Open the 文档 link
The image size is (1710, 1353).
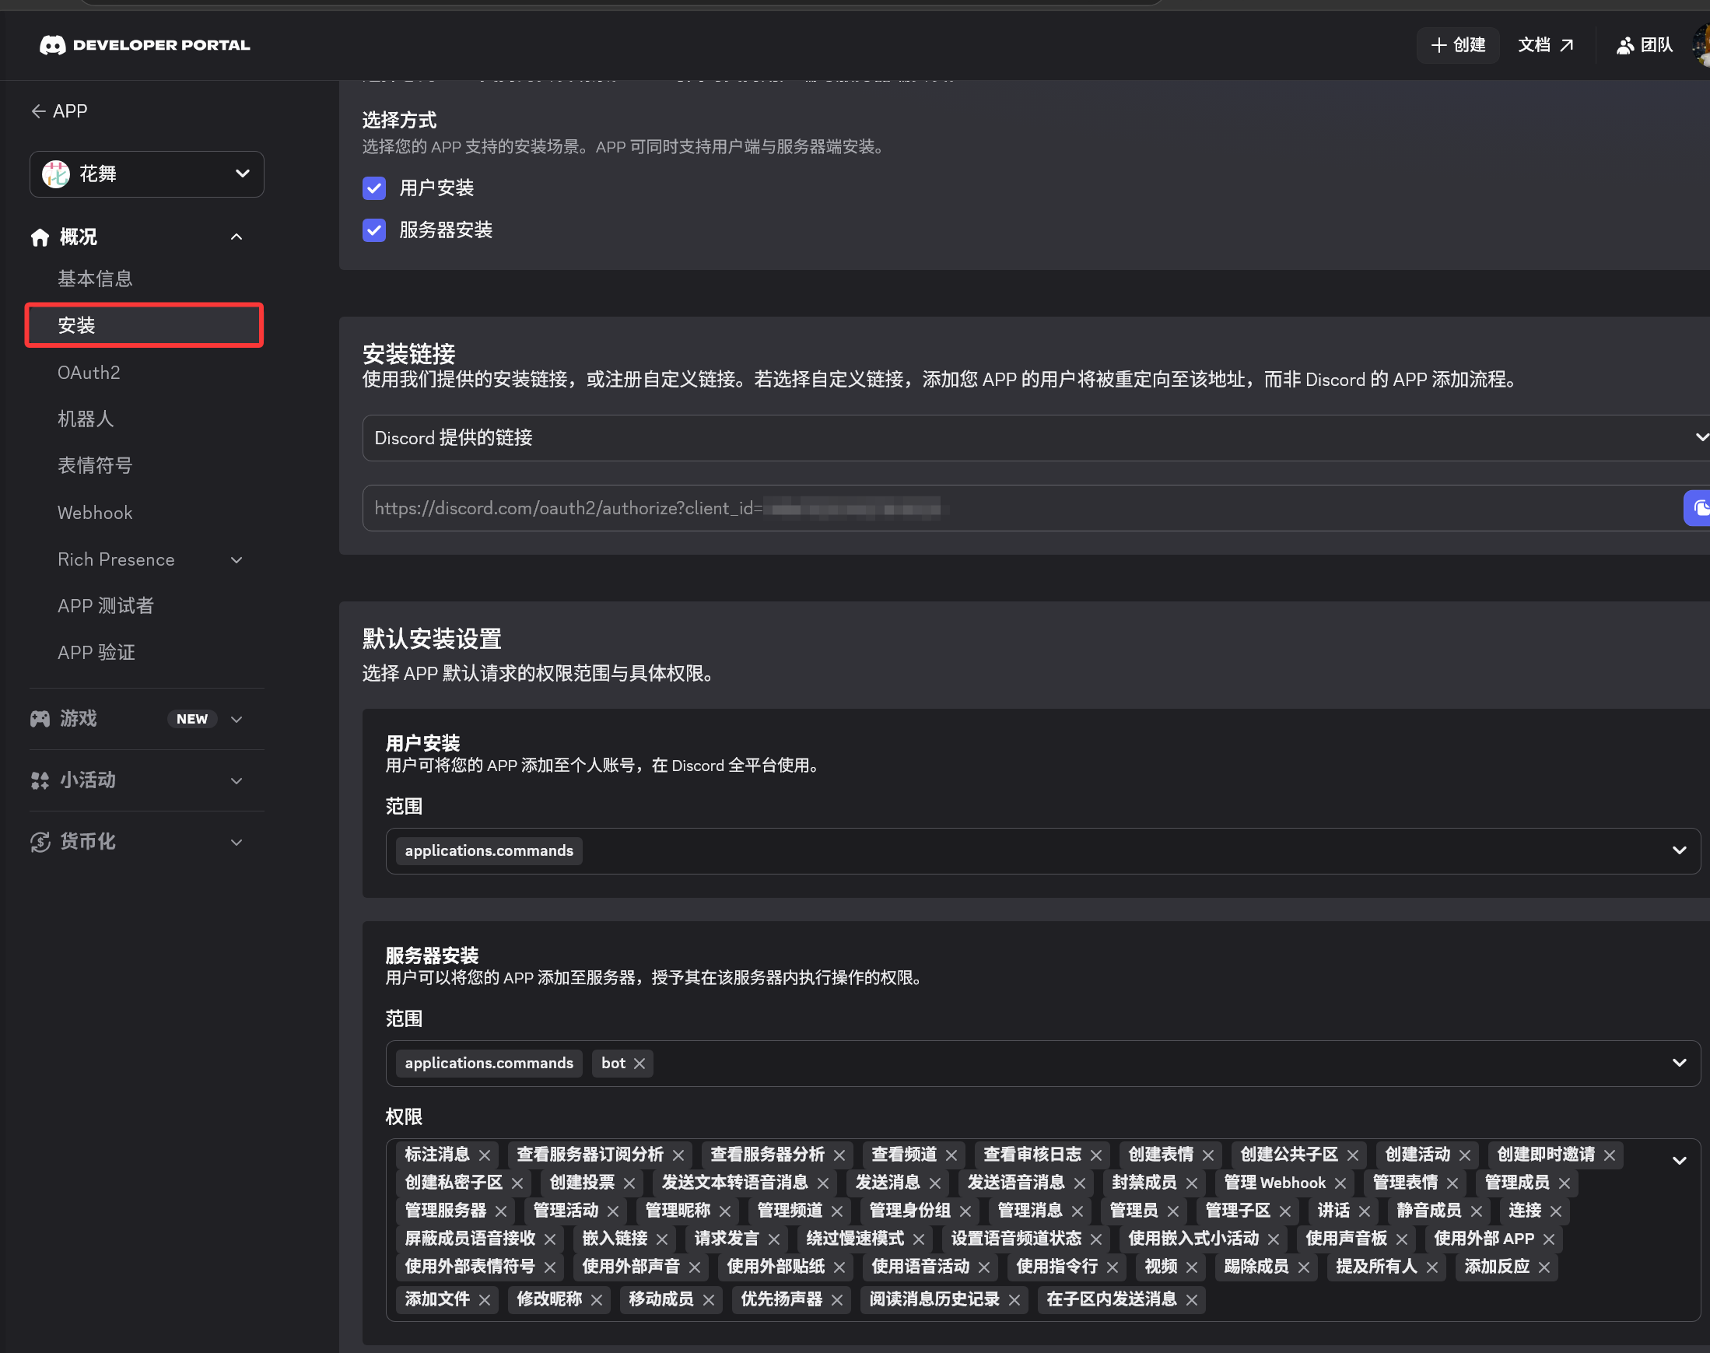[x=1546, y=45]
